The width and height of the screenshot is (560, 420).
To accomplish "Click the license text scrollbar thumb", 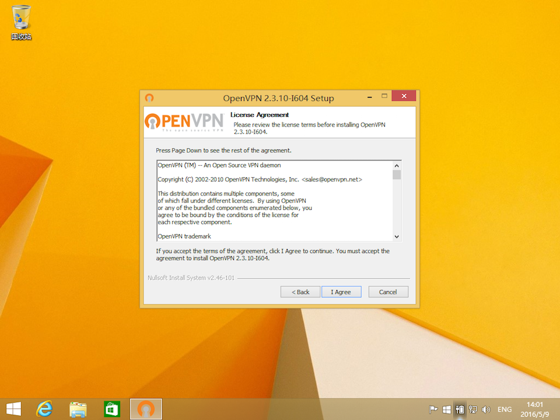I will coord(397,174).
